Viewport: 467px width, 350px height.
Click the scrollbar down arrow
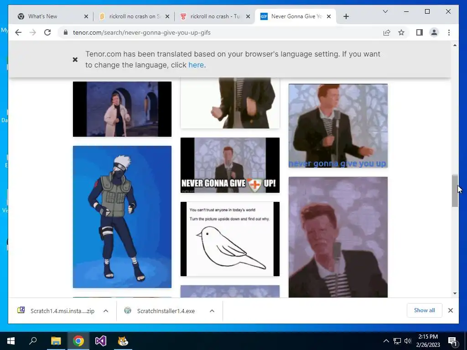[455, 293]
